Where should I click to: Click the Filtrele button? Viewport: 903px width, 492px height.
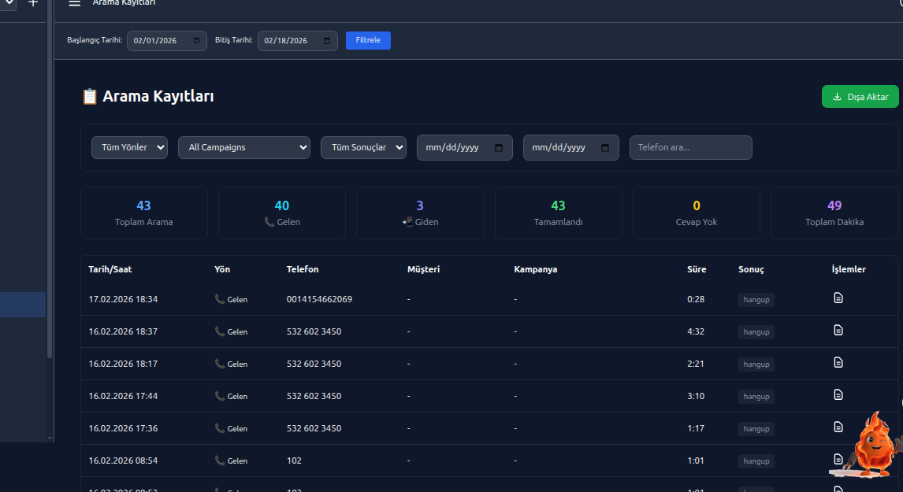tap(367, 40)
